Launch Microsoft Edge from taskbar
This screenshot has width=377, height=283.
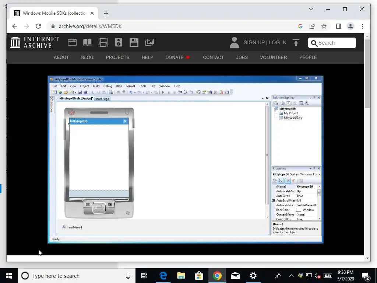click(x=163, y=276)
